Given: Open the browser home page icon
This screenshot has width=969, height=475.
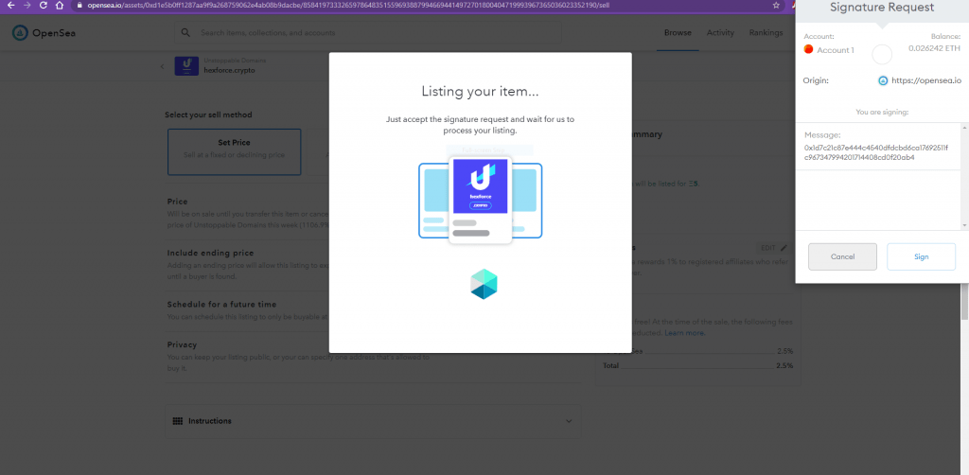Looking at the screenshot, I should tap(60, 5).
